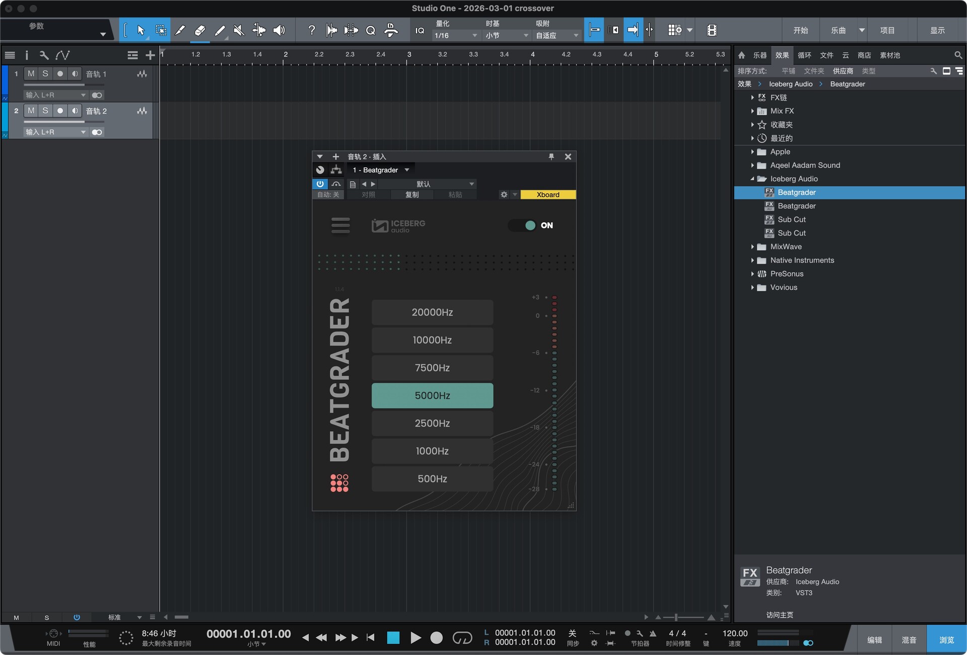967x655 pixels.
Task: Click the 访问主页 link
Action: pyautogui.click(x=780, y=615)
